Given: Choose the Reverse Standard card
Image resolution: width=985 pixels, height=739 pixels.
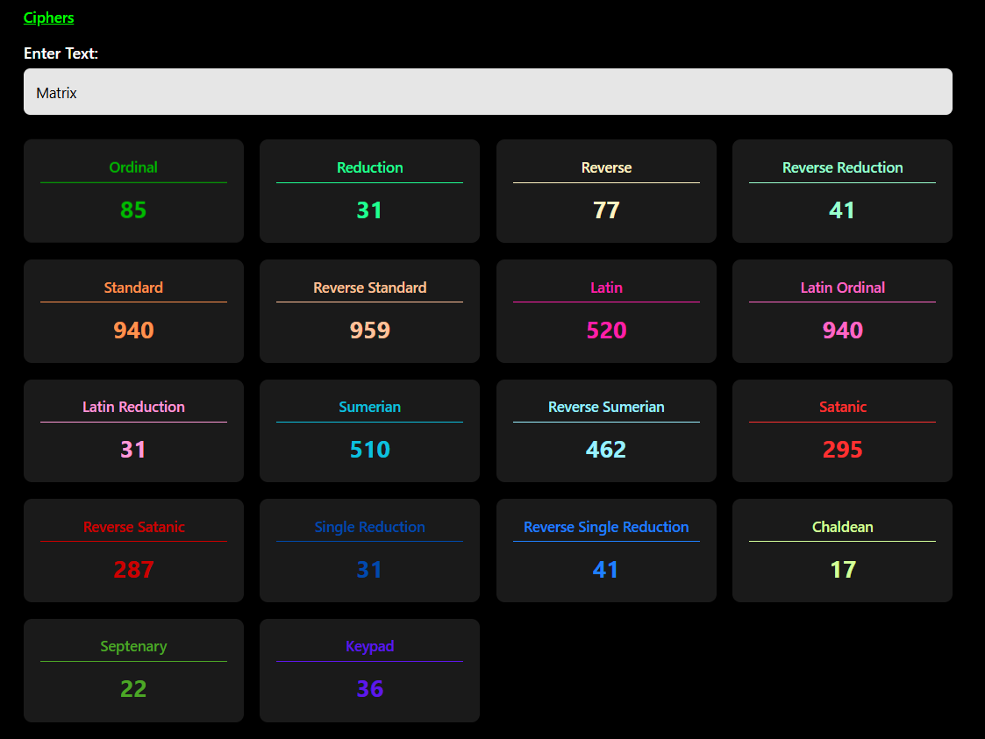Looking at the screenshot, I should click(369, 311).
